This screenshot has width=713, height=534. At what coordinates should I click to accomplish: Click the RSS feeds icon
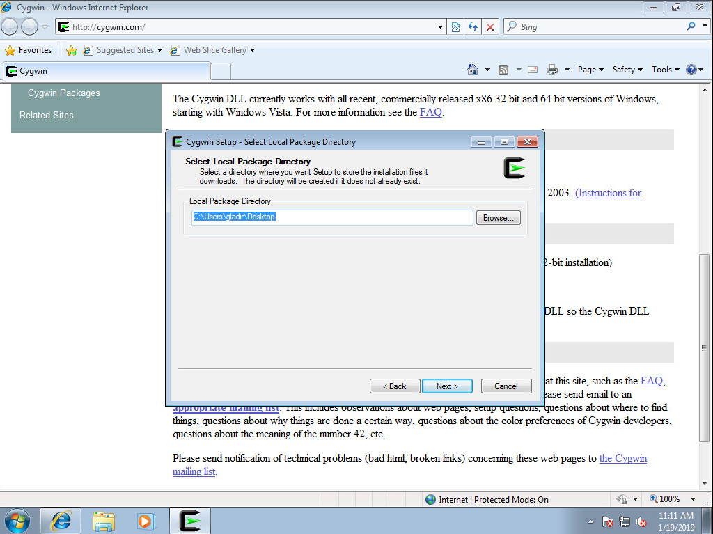point(503,70)
